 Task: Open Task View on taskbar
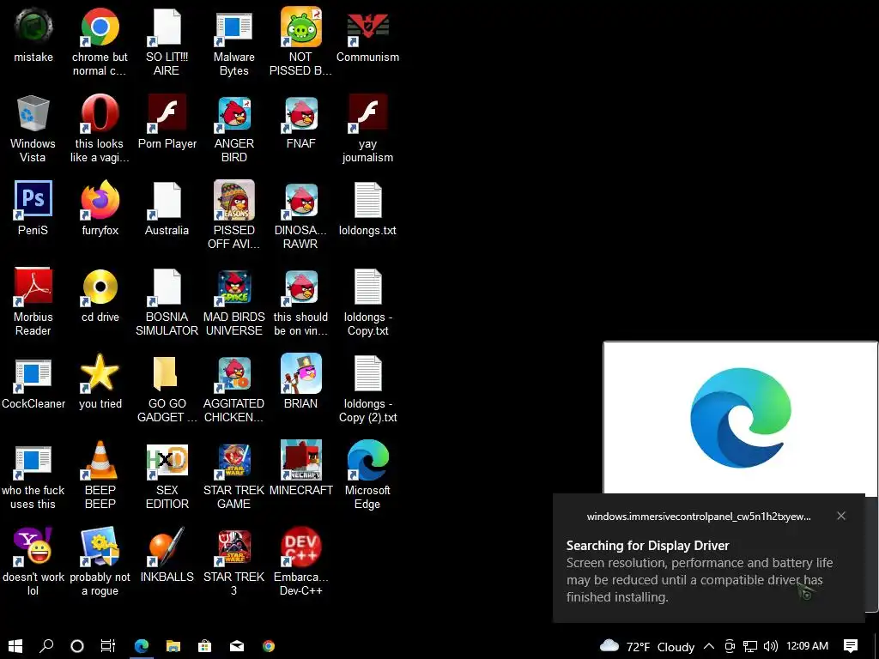(108, 646)
